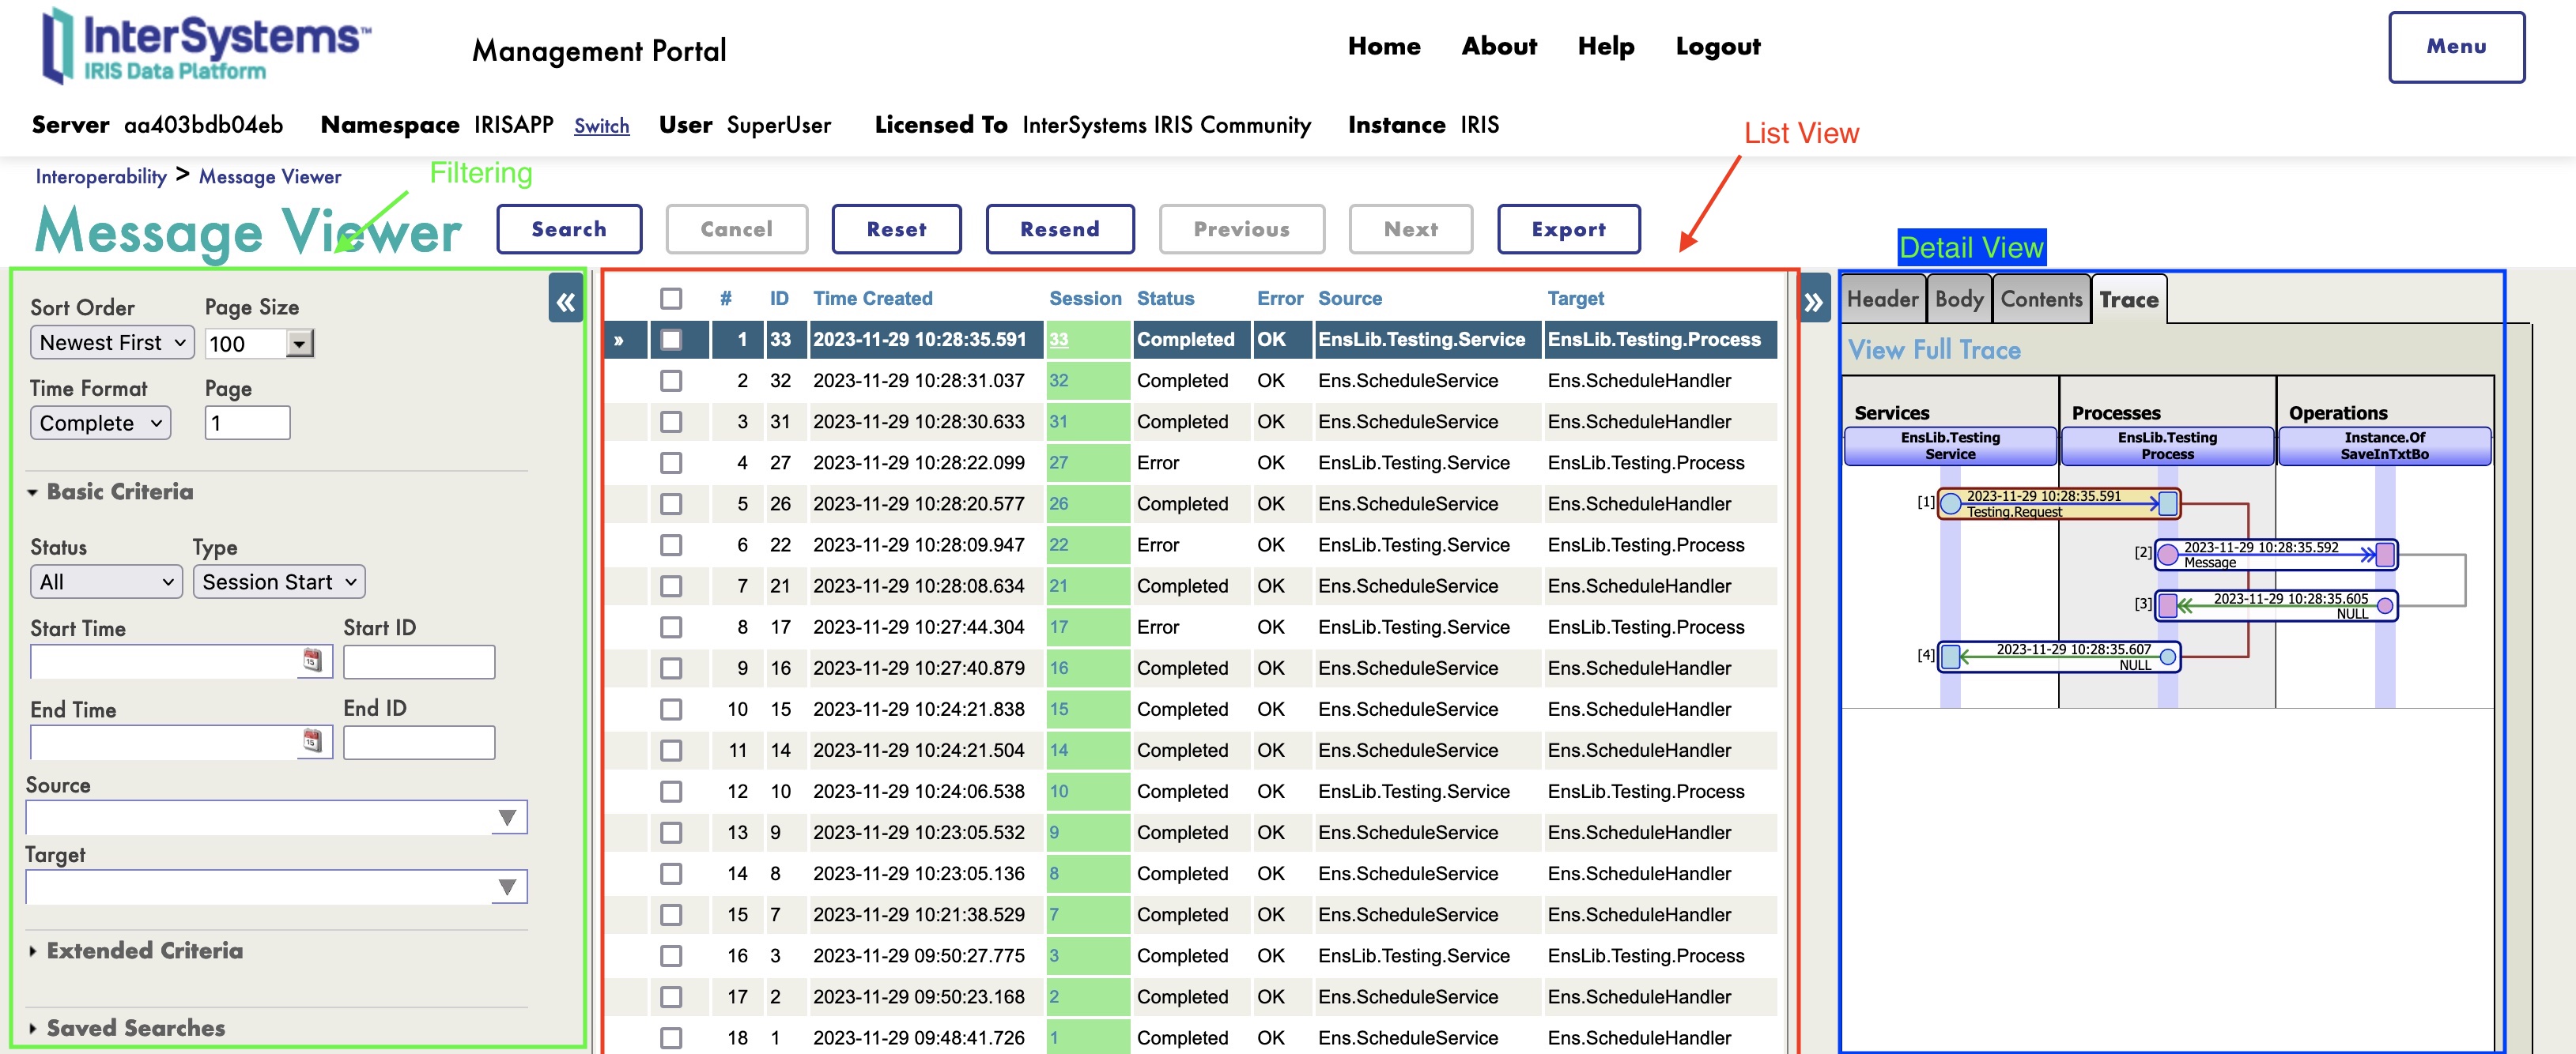Click the Start ID input field

(x=418, y=661)
